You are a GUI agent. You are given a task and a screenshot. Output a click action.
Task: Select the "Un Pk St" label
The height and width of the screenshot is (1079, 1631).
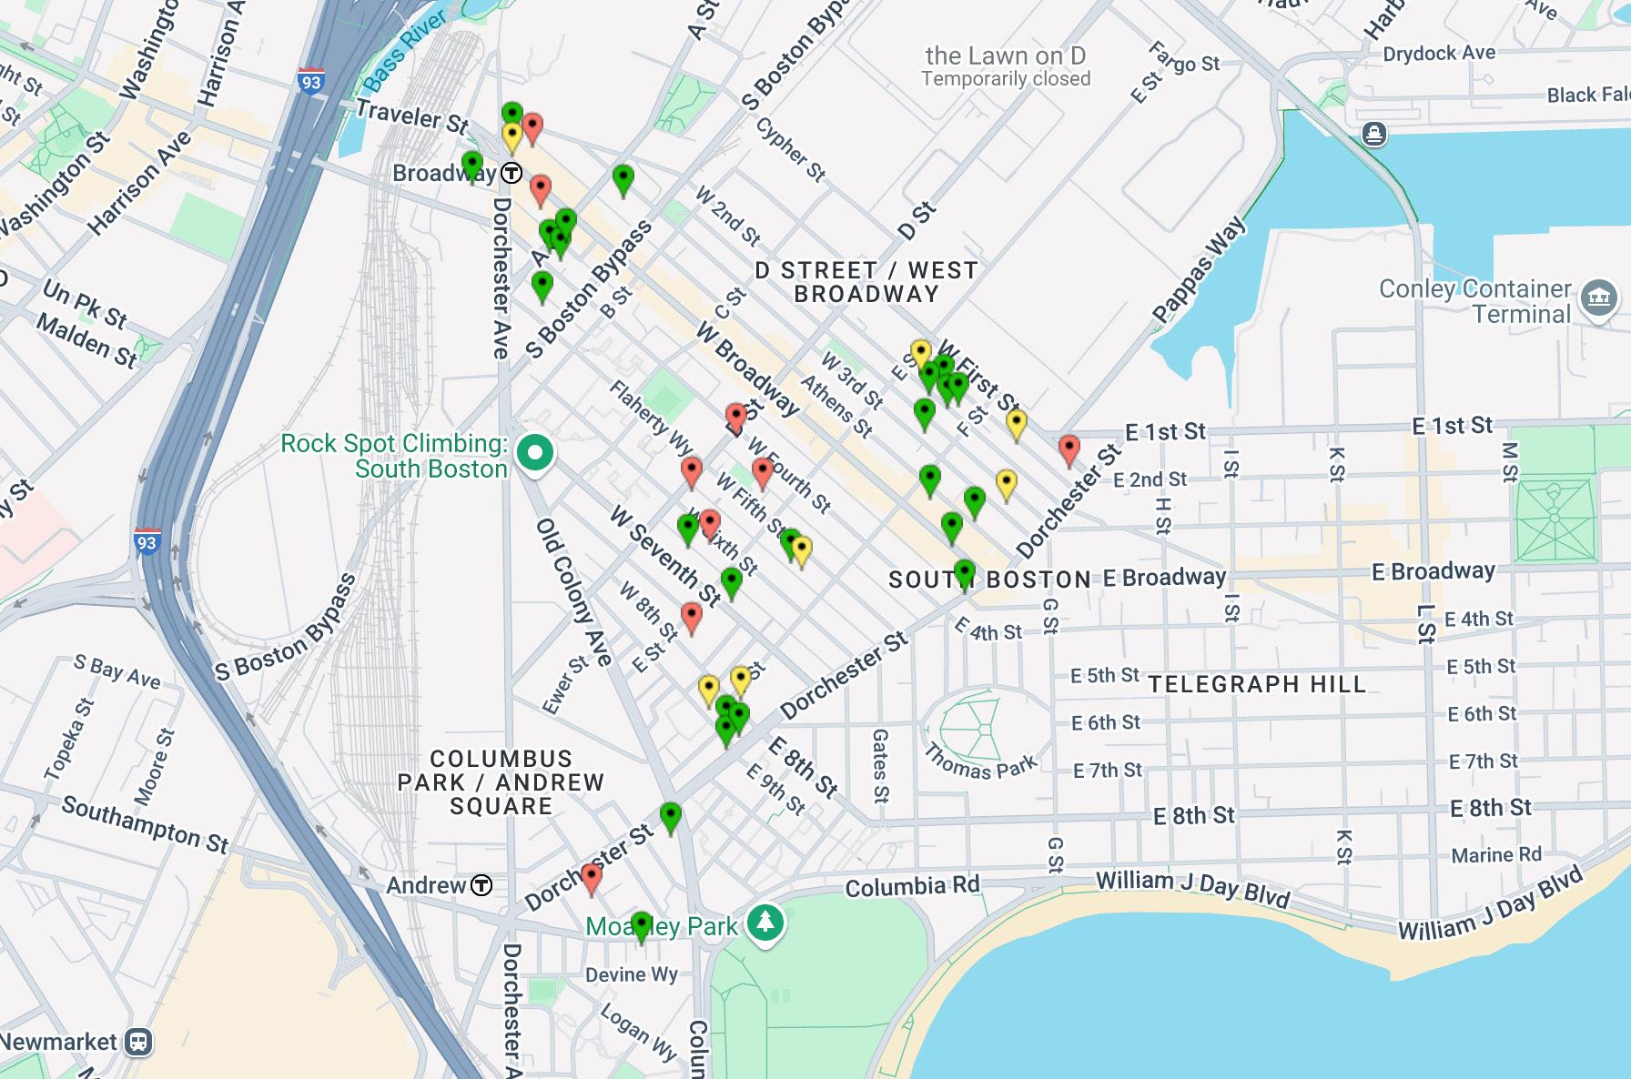coord(85,304)
